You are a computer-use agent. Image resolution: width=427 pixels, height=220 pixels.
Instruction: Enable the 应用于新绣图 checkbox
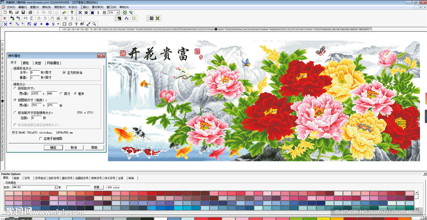click(x=41, y=139)
